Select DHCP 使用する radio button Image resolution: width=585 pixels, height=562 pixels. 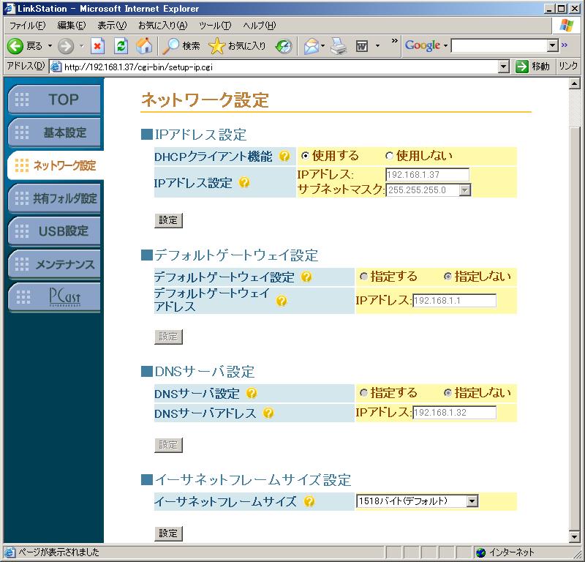click(305, 156)
